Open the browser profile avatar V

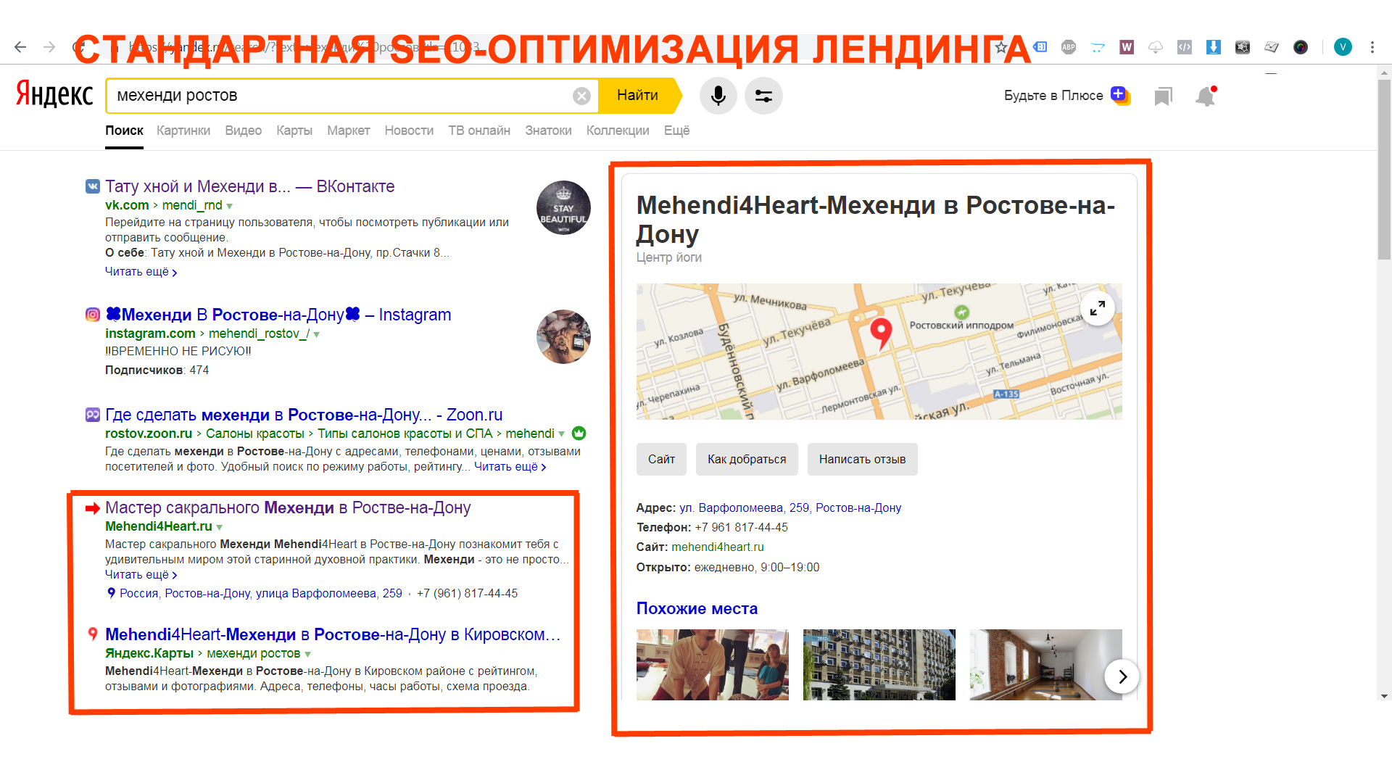coord(1343,47)
